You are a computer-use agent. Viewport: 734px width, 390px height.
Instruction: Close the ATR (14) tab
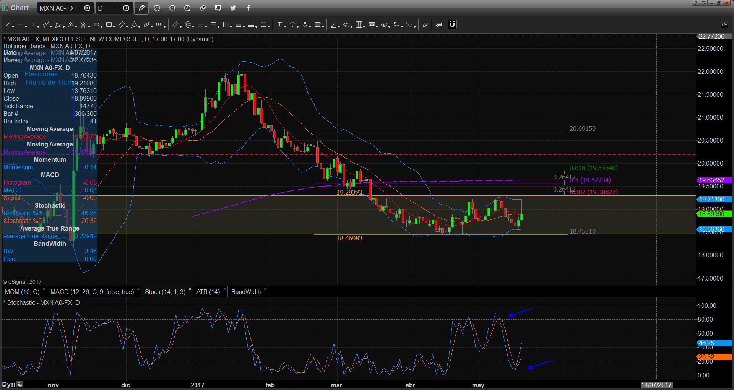[225, 289]
